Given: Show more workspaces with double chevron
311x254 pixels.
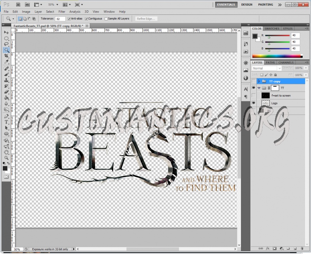Looking at the screenshot, I should (x=280, y=4).
